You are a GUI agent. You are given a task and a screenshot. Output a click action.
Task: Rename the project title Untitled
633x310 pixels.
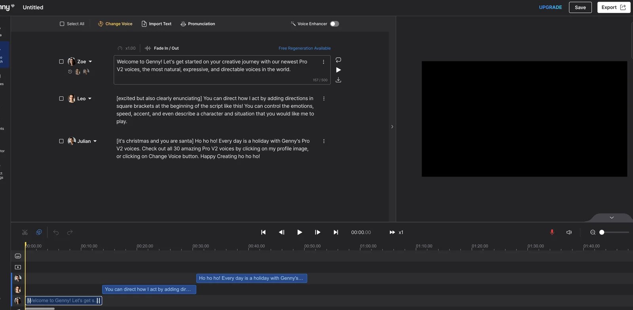click(x=33, y=7)
